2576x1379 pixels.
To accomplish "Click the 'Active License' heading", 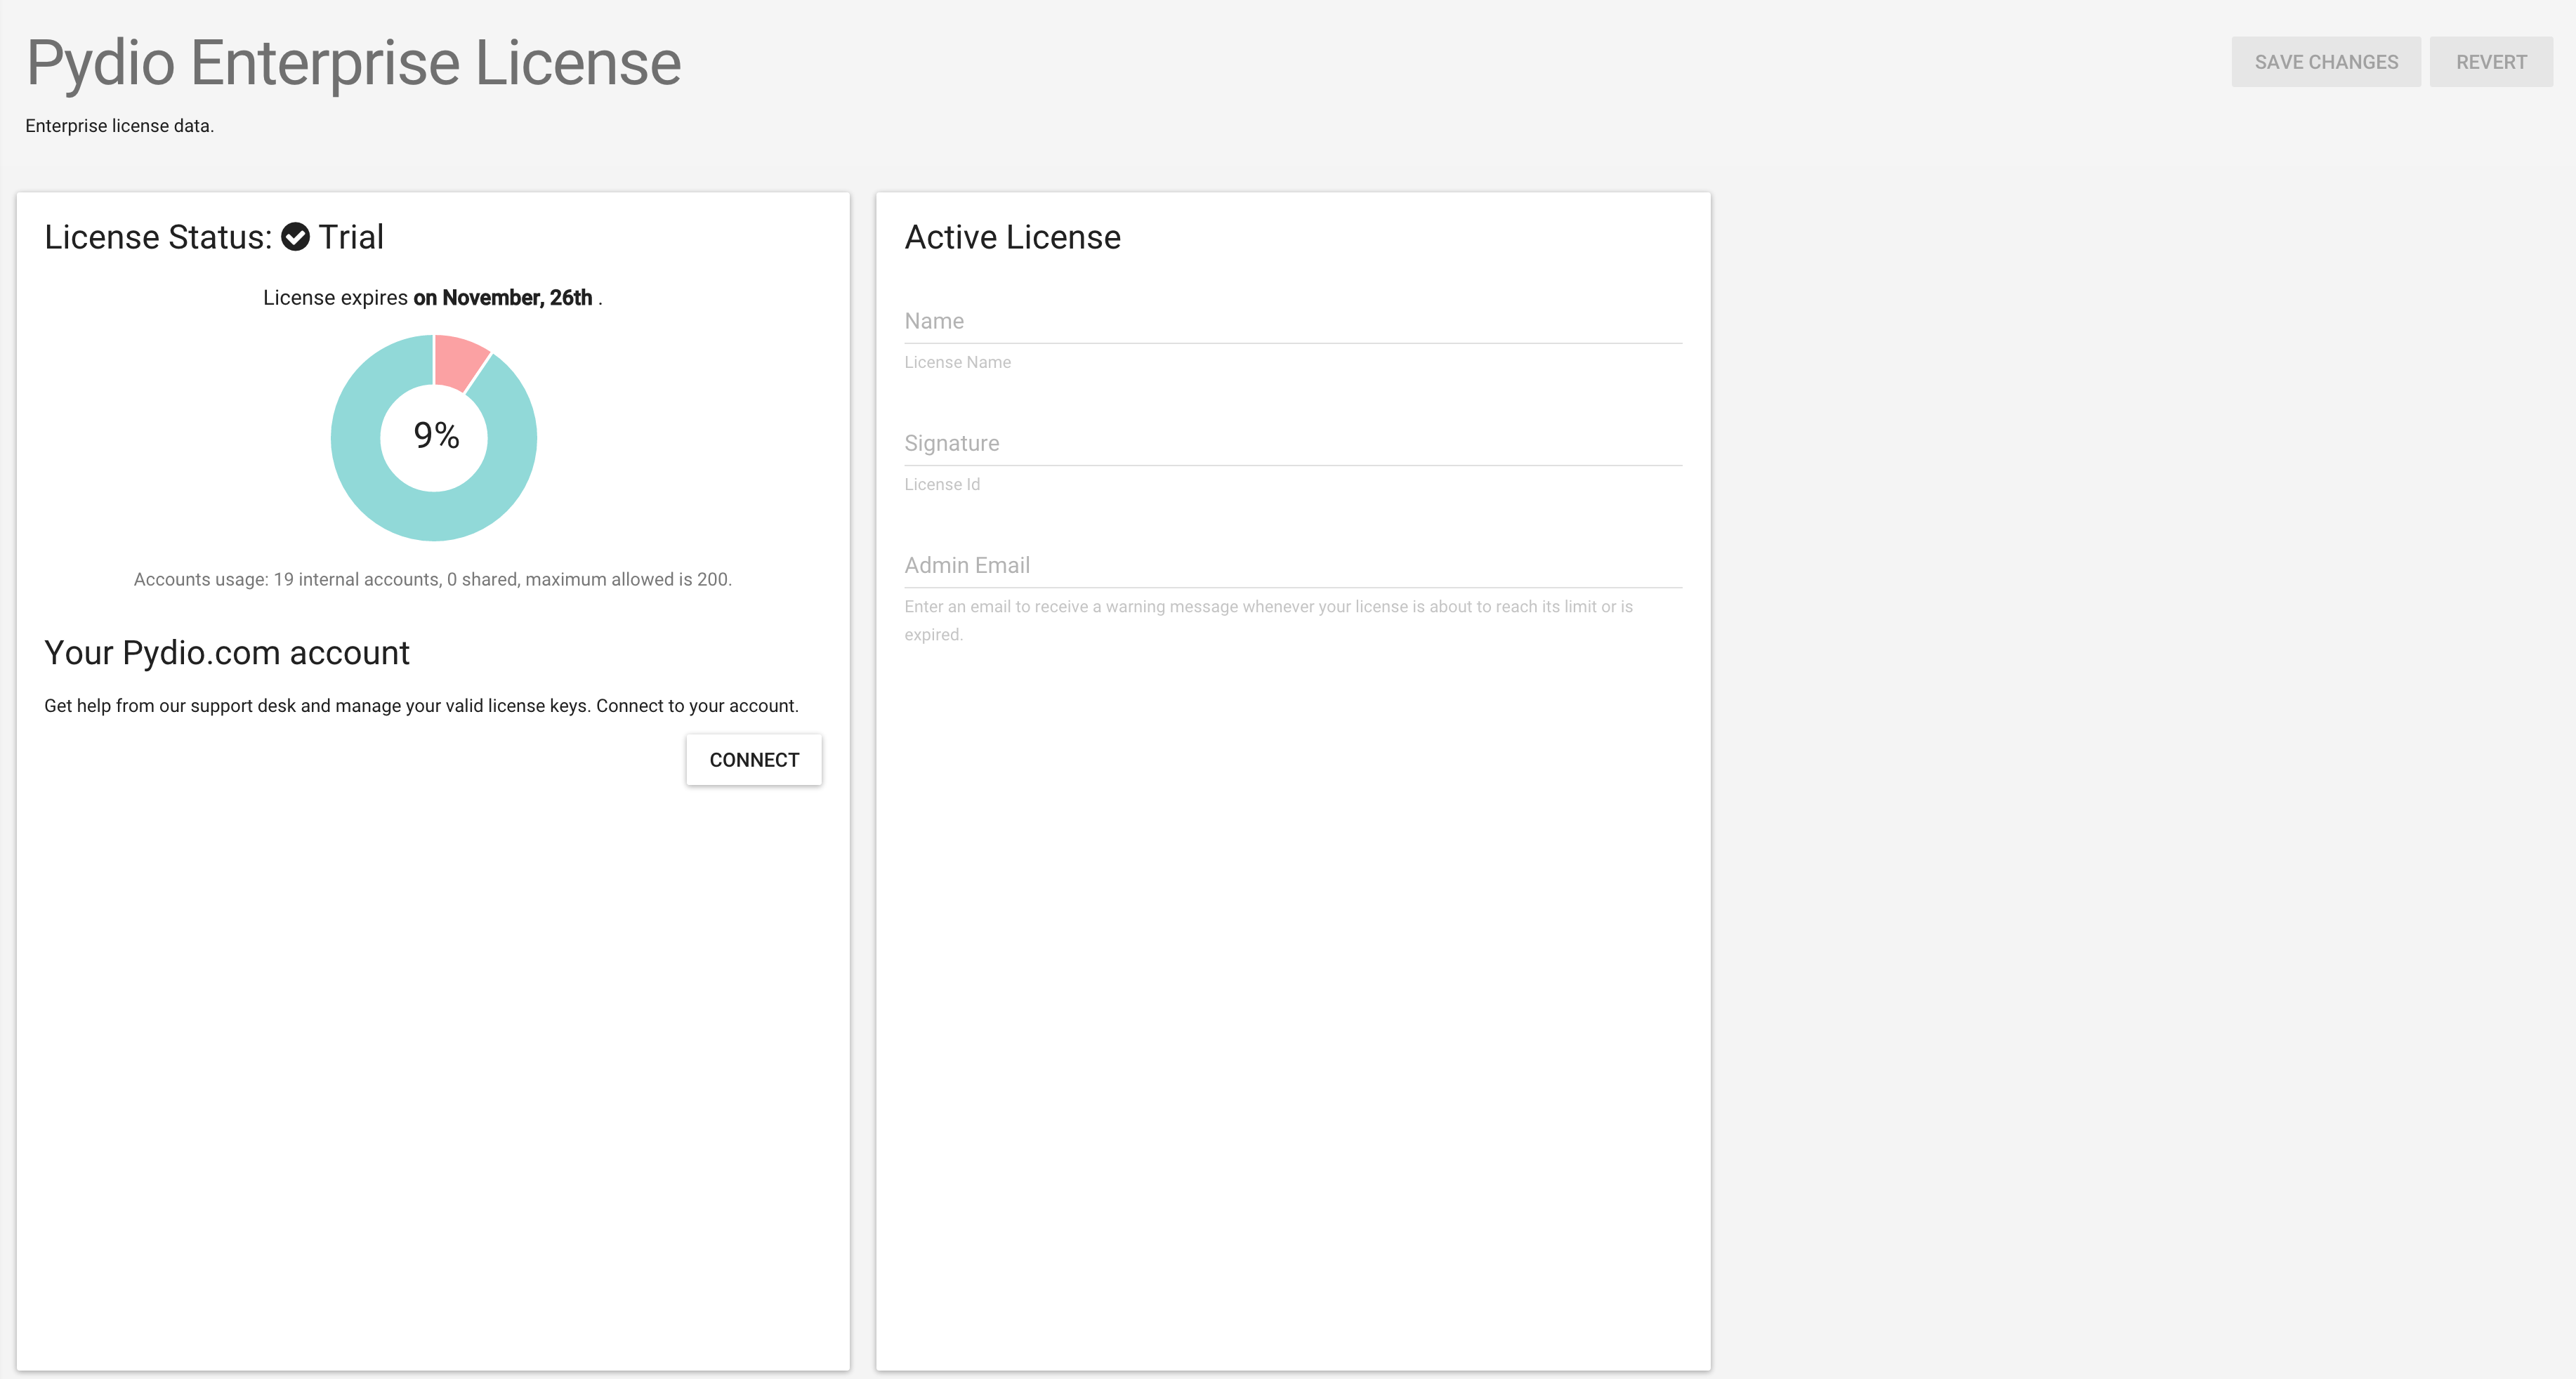I will (x=1013, y=237).
